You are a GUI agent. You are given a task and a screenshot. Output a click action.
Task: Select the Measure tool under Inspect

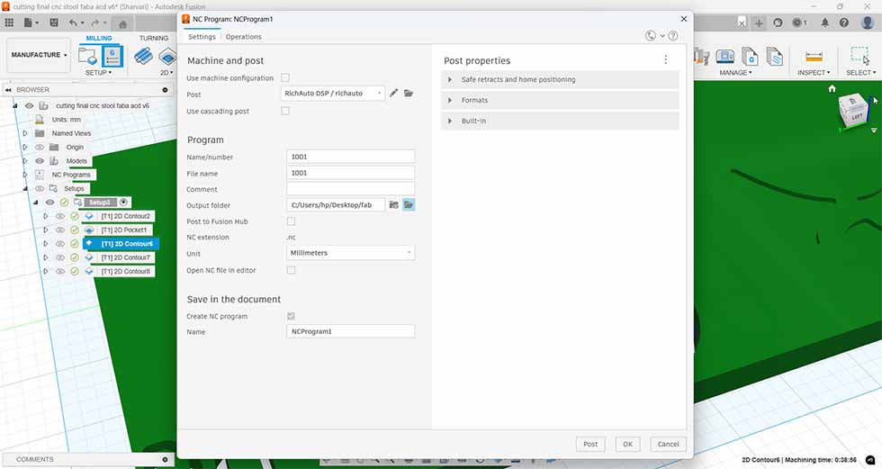coord(814,56)
